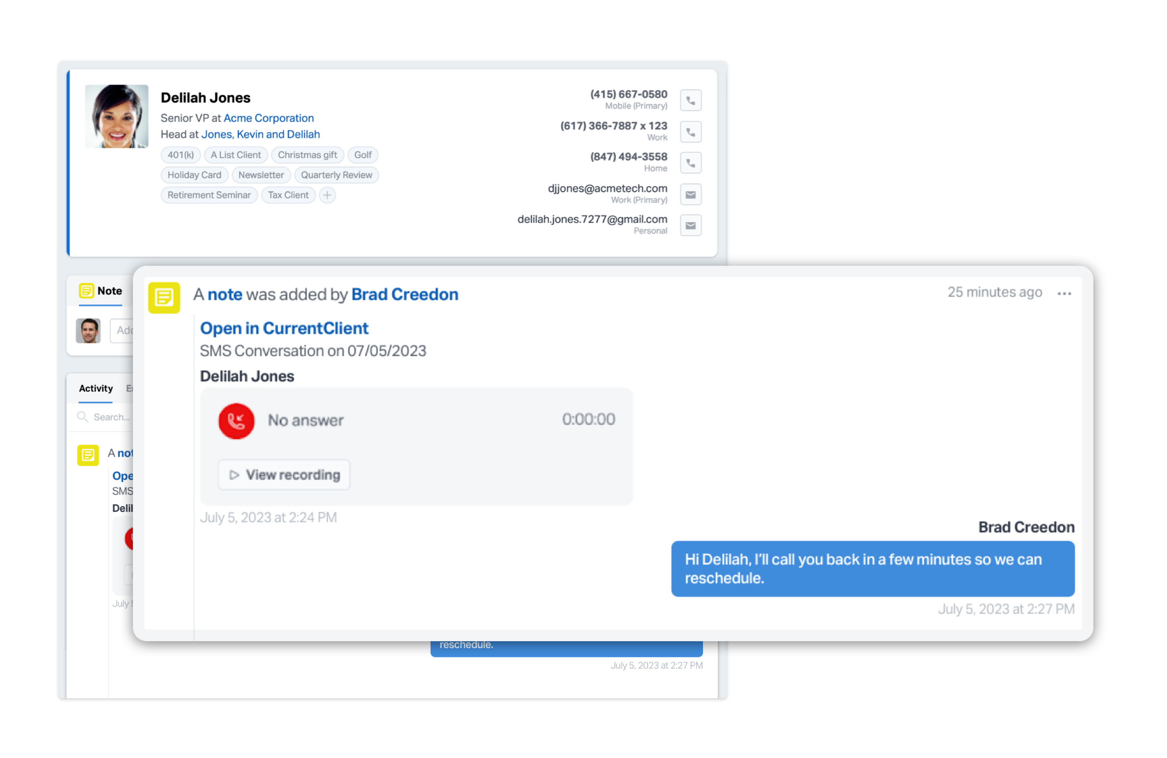
Task: Click the 0:00:00 call duration
Action: 588,419
